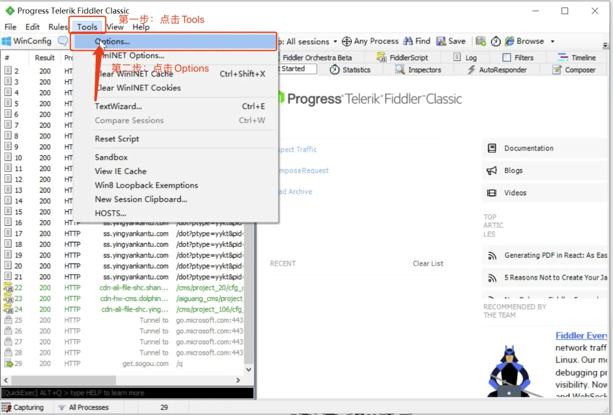
Task: Toggle the Filters tab checkbox
Action: [507, 57]
